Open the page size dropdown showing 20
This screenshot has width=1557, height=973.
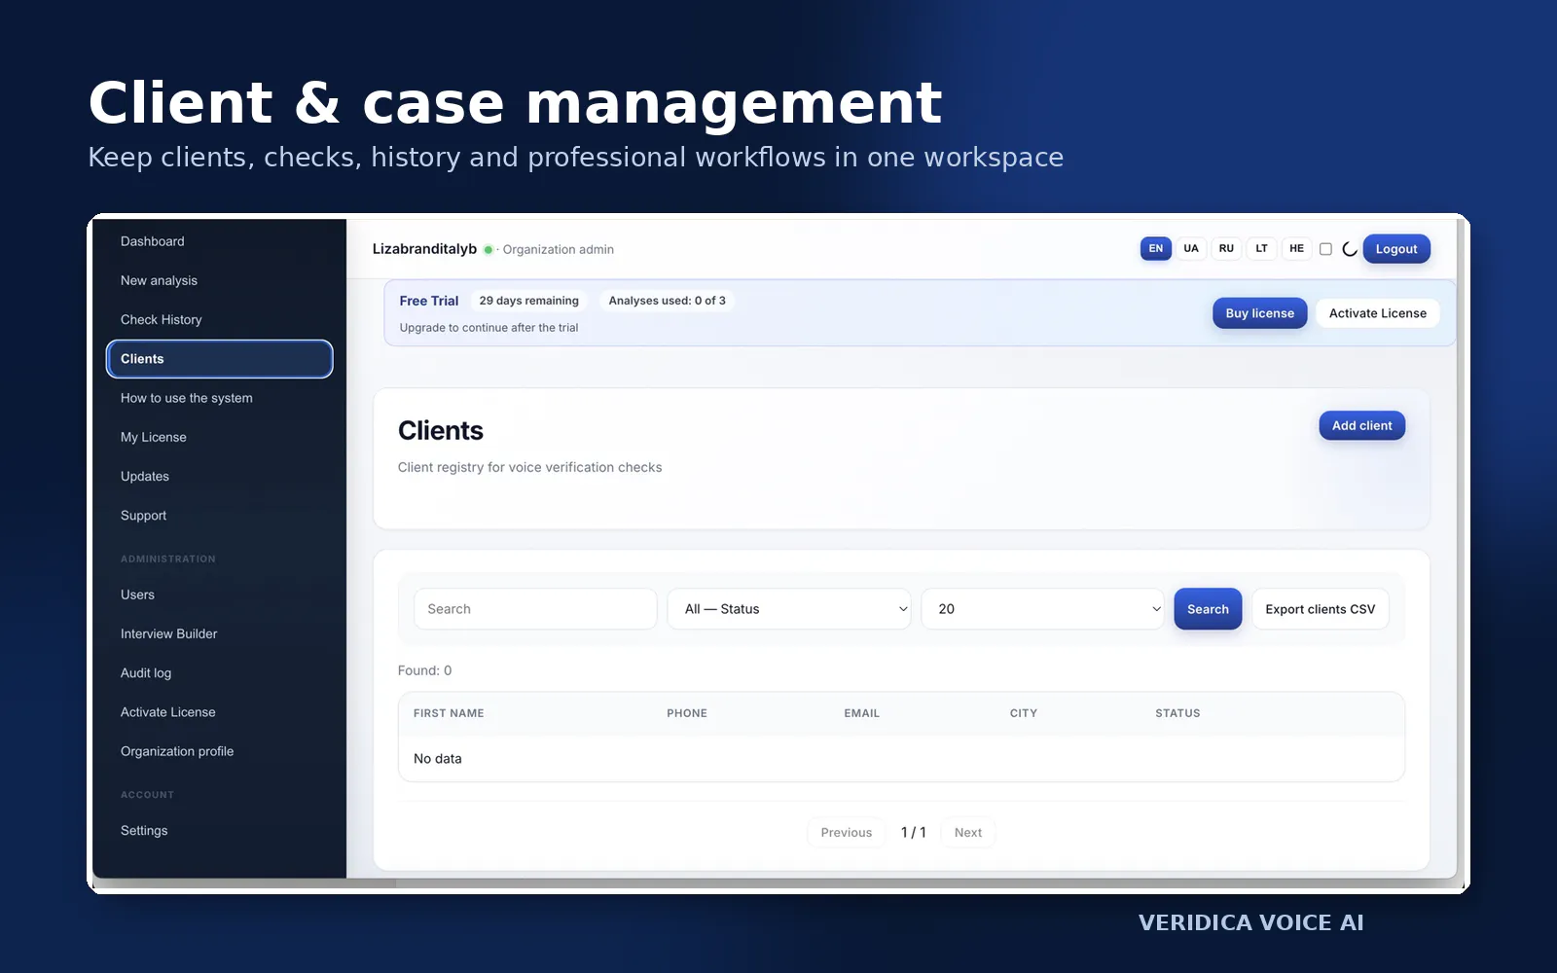[1042, 609]
